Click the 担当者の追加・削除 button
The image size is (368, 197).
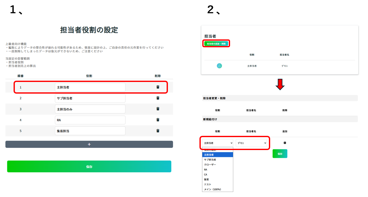tap(217, 43)
